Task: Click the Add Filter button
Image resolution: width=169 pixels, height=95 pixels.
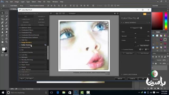Action: pyautogui.click(x=128, y=53)
